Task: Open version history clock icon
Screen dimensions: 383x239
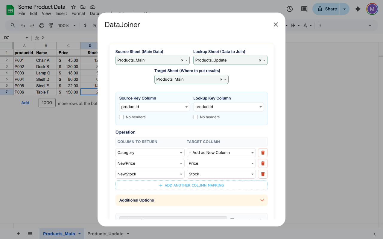Action: 289,9
